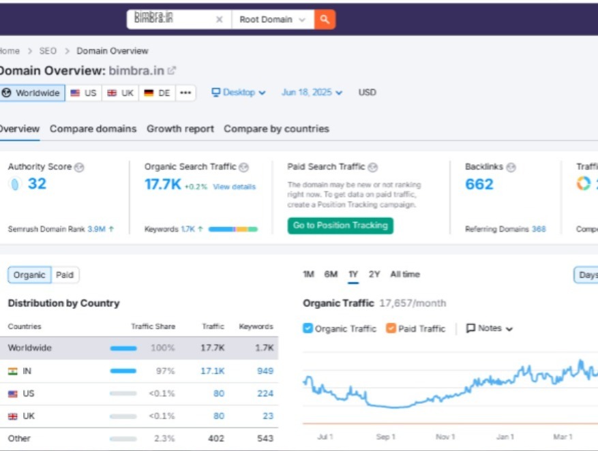Open the Jun 18, 2025 date dropdown
This screenshot has height=451, width=598.
[x=312, y=93]
